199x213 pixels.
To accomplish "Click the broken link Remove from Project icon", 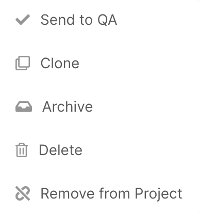I will [x=23, y=193].
